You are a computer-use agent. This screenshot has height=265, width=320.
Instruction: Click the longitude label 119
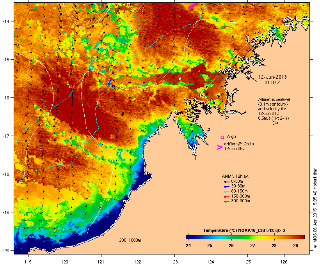28,262
